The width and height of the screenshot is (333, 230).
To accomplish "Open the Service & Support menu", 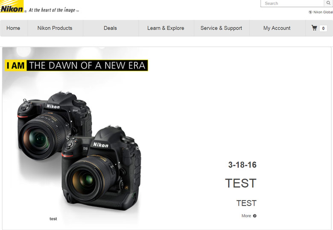I will click(221, 28).
